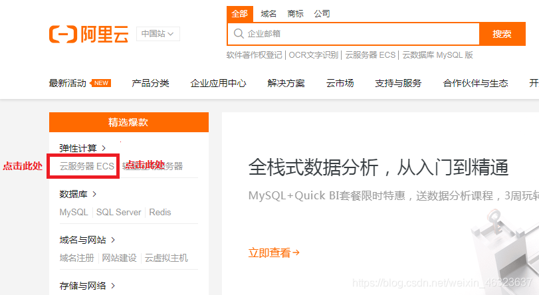This screenshot has width=539, height=295.
Task: Expand the 弹性计算 category arrow
Action: pos(104,148)
